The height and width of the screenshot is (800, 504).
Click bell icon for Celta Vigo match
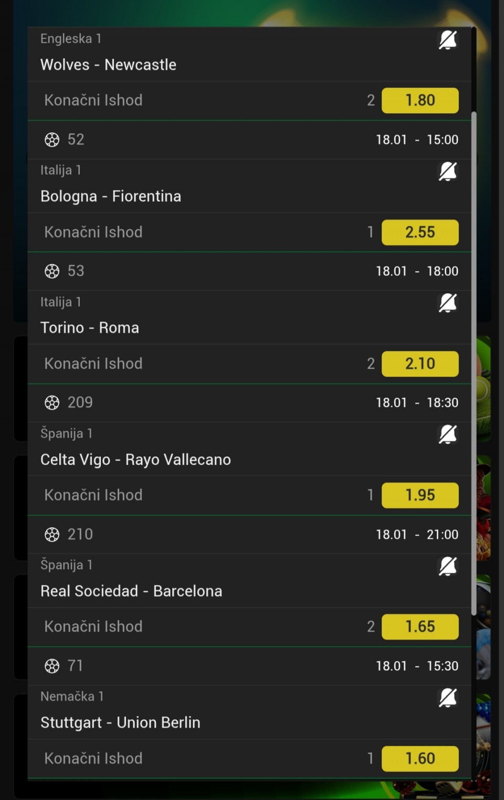[448, 434]
